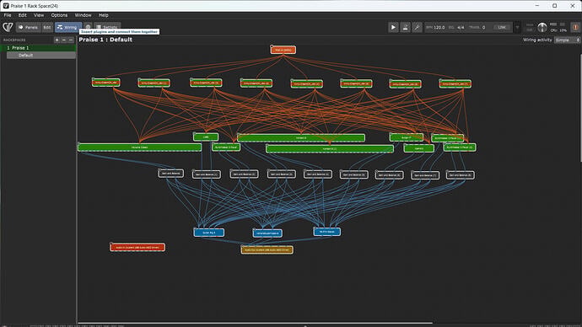
Task: Select the unnumbered Gain and Balance block
Action: pyautogui.click(x=170, y=173)
